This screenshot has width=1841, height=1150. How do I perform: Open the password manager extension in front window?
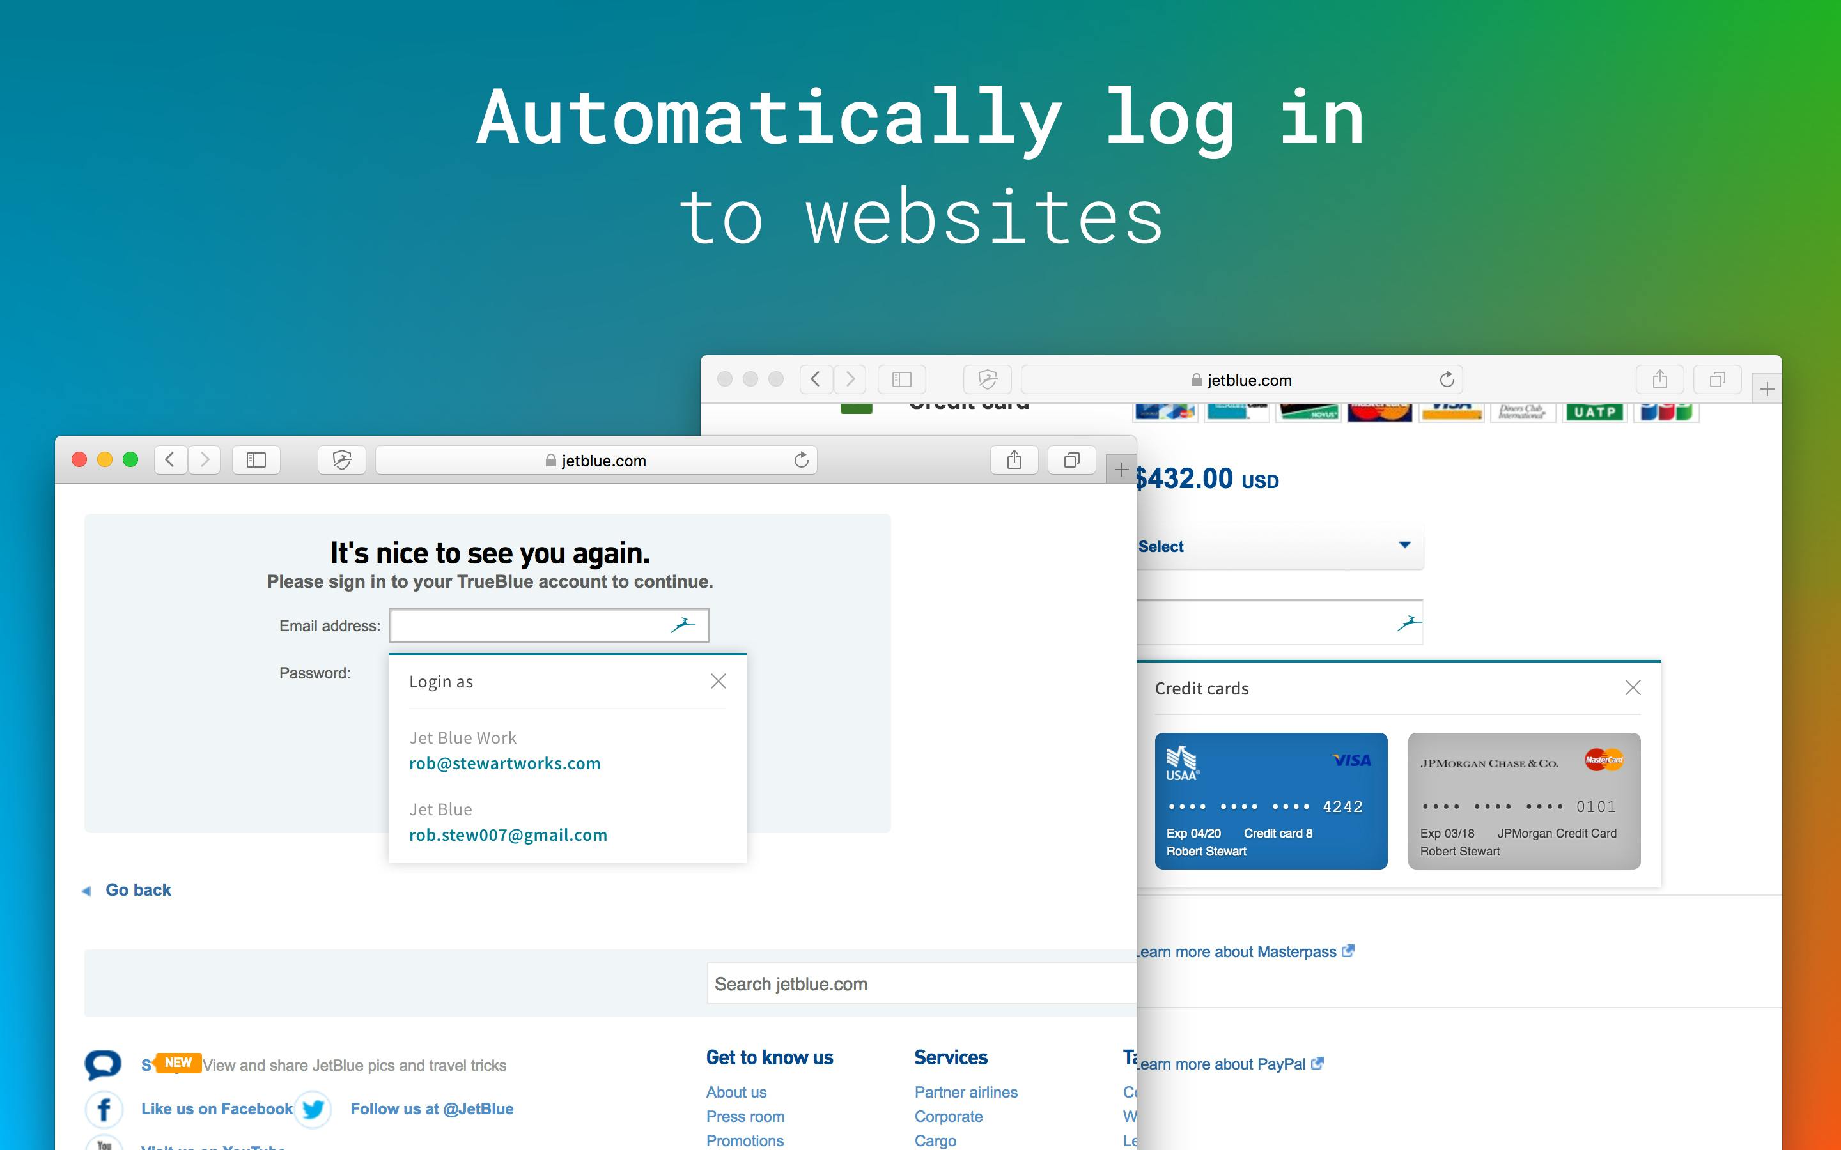point(341,459)
